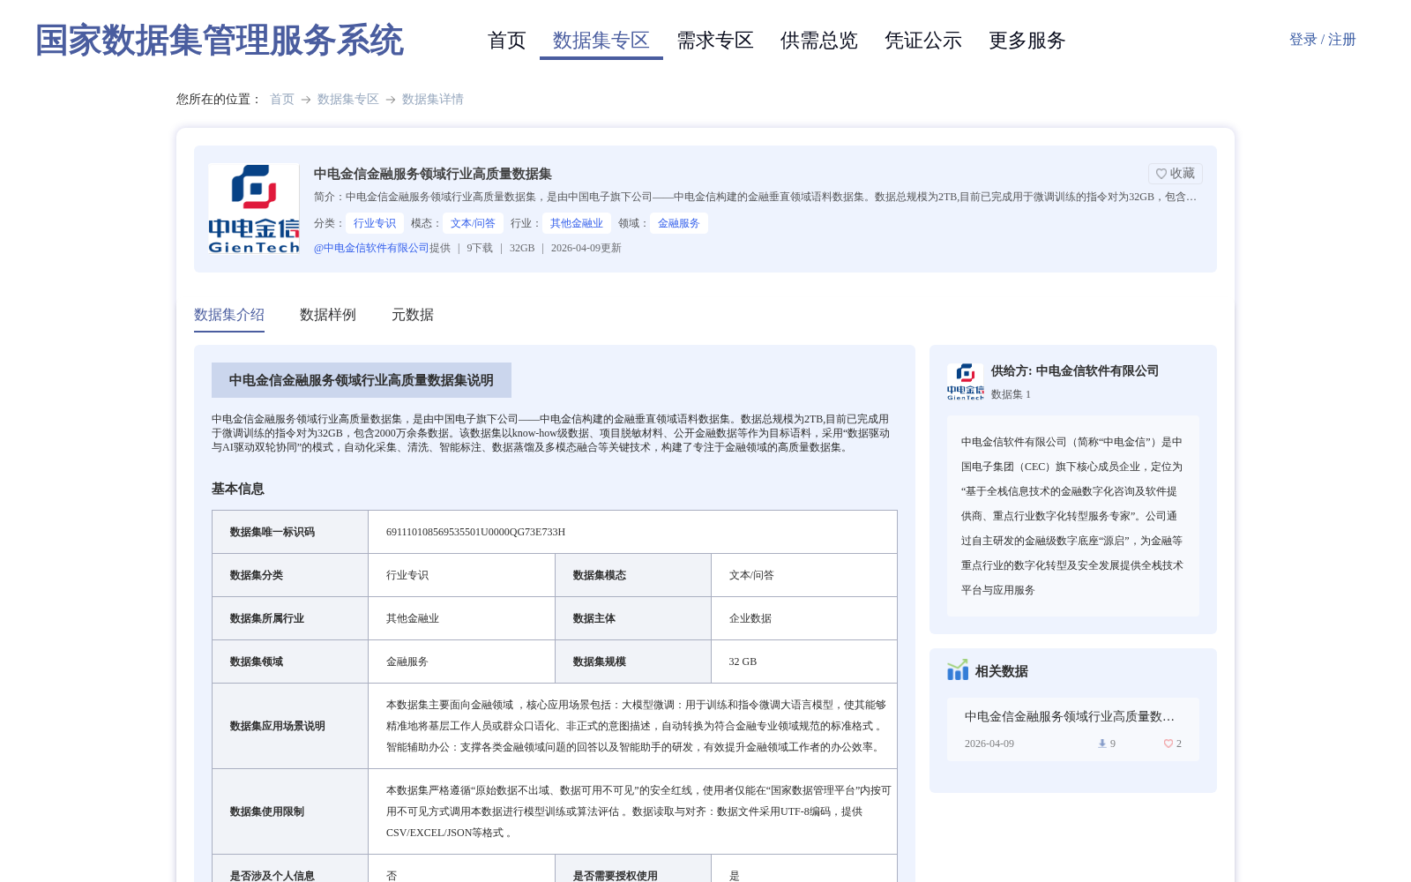
Task: Open the 数据集专区 navigation menu
Action: [x=601, y=41]
